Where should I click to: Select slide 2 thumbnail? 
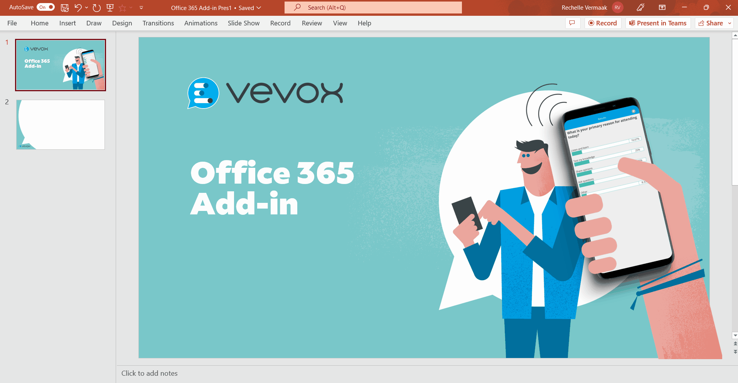[x=61, y=125]
